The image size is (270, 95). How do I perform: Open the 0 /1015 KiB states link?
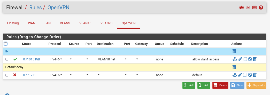click(x=32, y=59)
